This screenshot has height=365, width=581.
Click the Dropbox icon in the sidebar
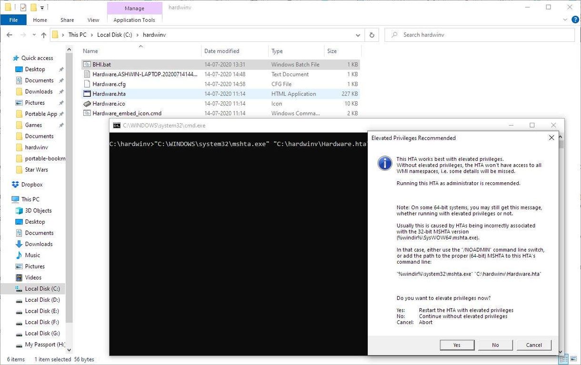(15, 185)
